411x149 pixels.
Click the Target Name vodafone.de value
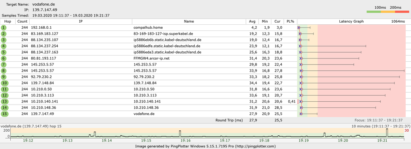tap(44, 4)
